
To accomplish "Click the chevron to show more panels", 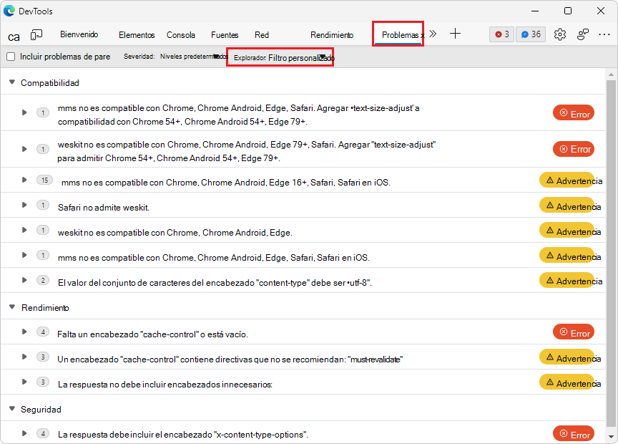I will [x=433, y=34].
